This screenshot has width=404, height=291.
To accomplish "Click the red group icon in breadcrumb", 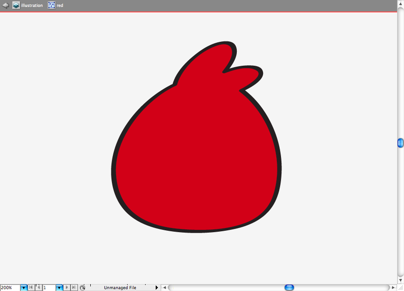I will click(x=52, y=5).
